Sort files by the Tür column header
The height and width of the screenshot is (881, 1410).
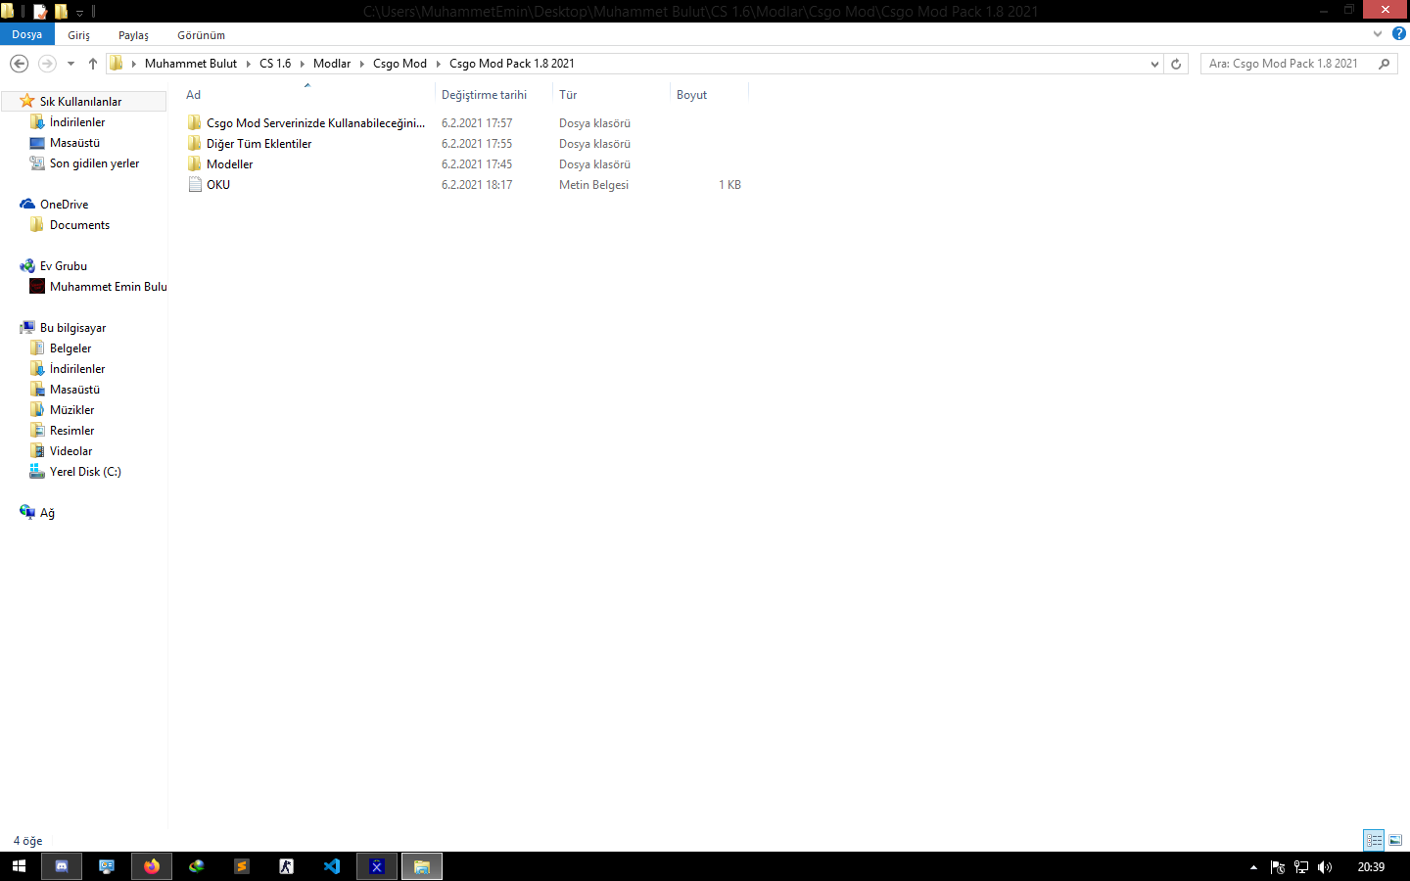611,95
